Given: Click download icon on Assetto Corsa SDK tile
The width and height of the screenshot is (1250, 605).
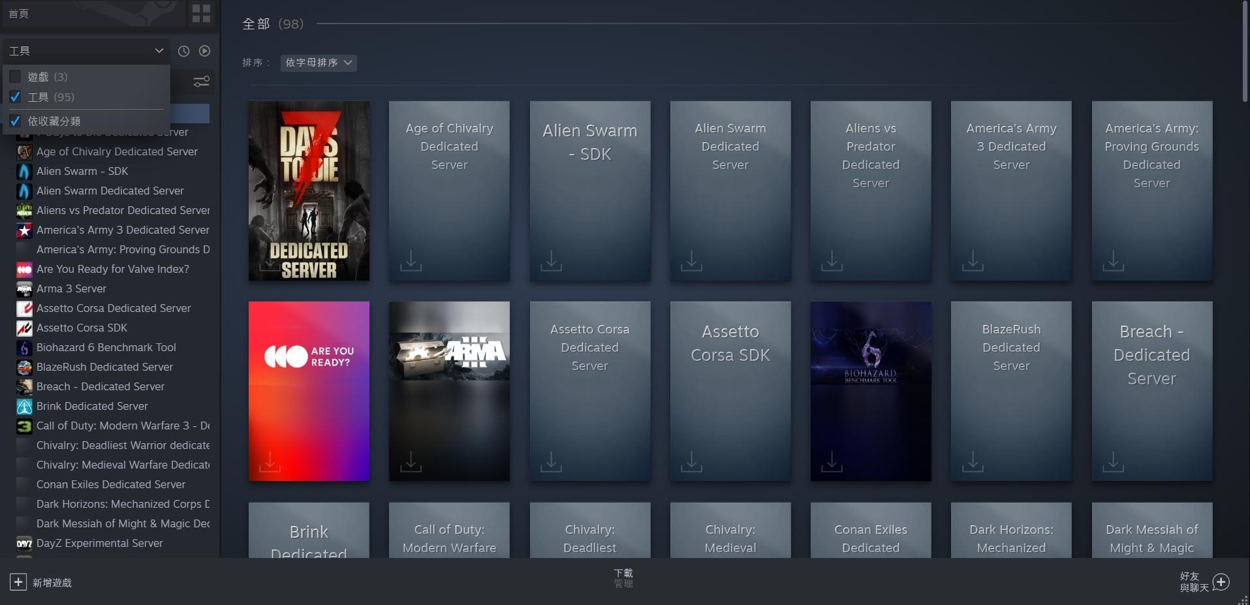Looking at the screenshot, I should 691,461.
